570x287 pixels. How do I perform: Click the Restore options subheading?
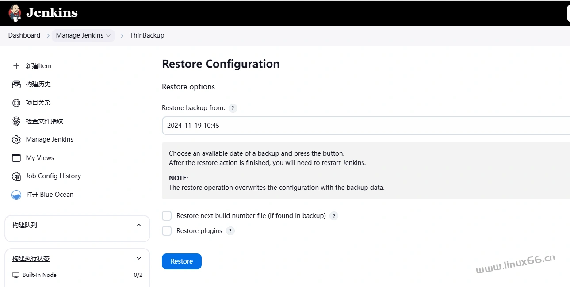coord(188,87)
